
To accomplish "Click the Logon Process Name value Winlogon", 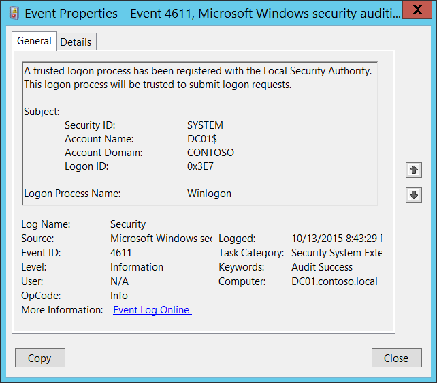I will coord(209,194).
